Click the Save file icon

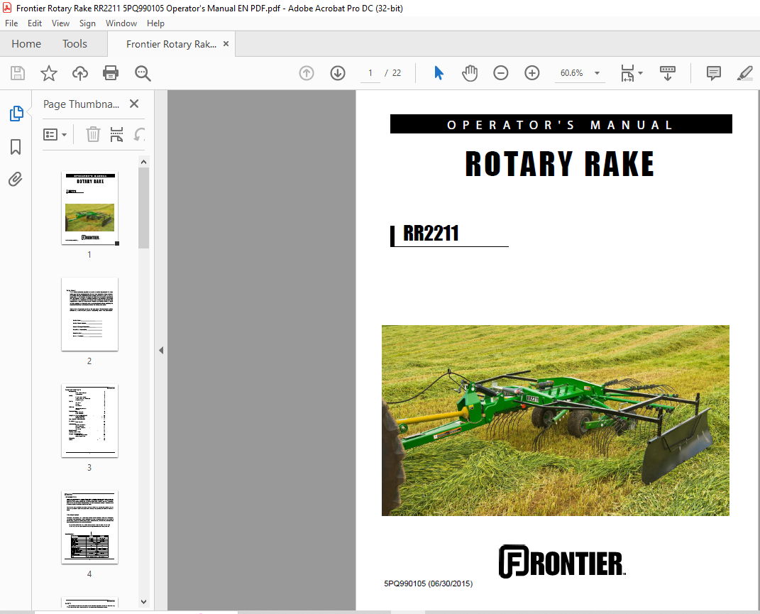pyautogui.click(x=18, y=73)
